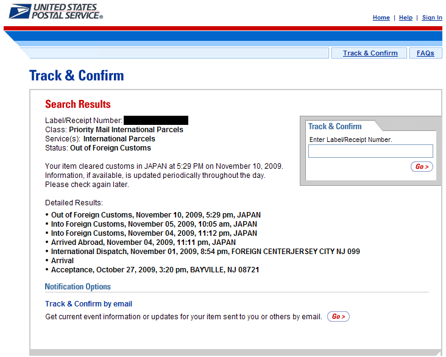446x357 pixels.
Task: Click 'Get current event information' description text
Action: [183, 317]
